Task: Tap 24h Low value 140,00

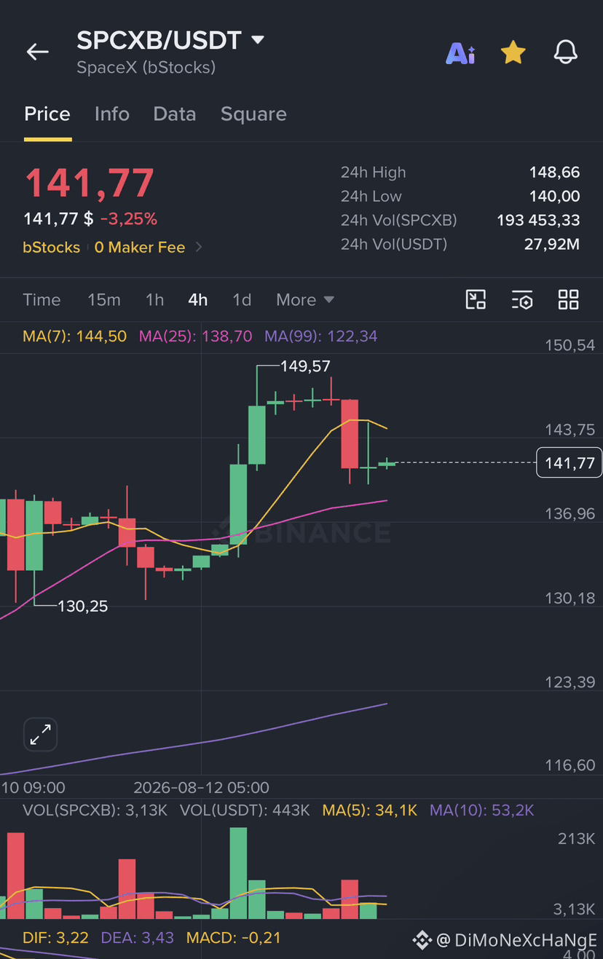Action: [555, 197]
